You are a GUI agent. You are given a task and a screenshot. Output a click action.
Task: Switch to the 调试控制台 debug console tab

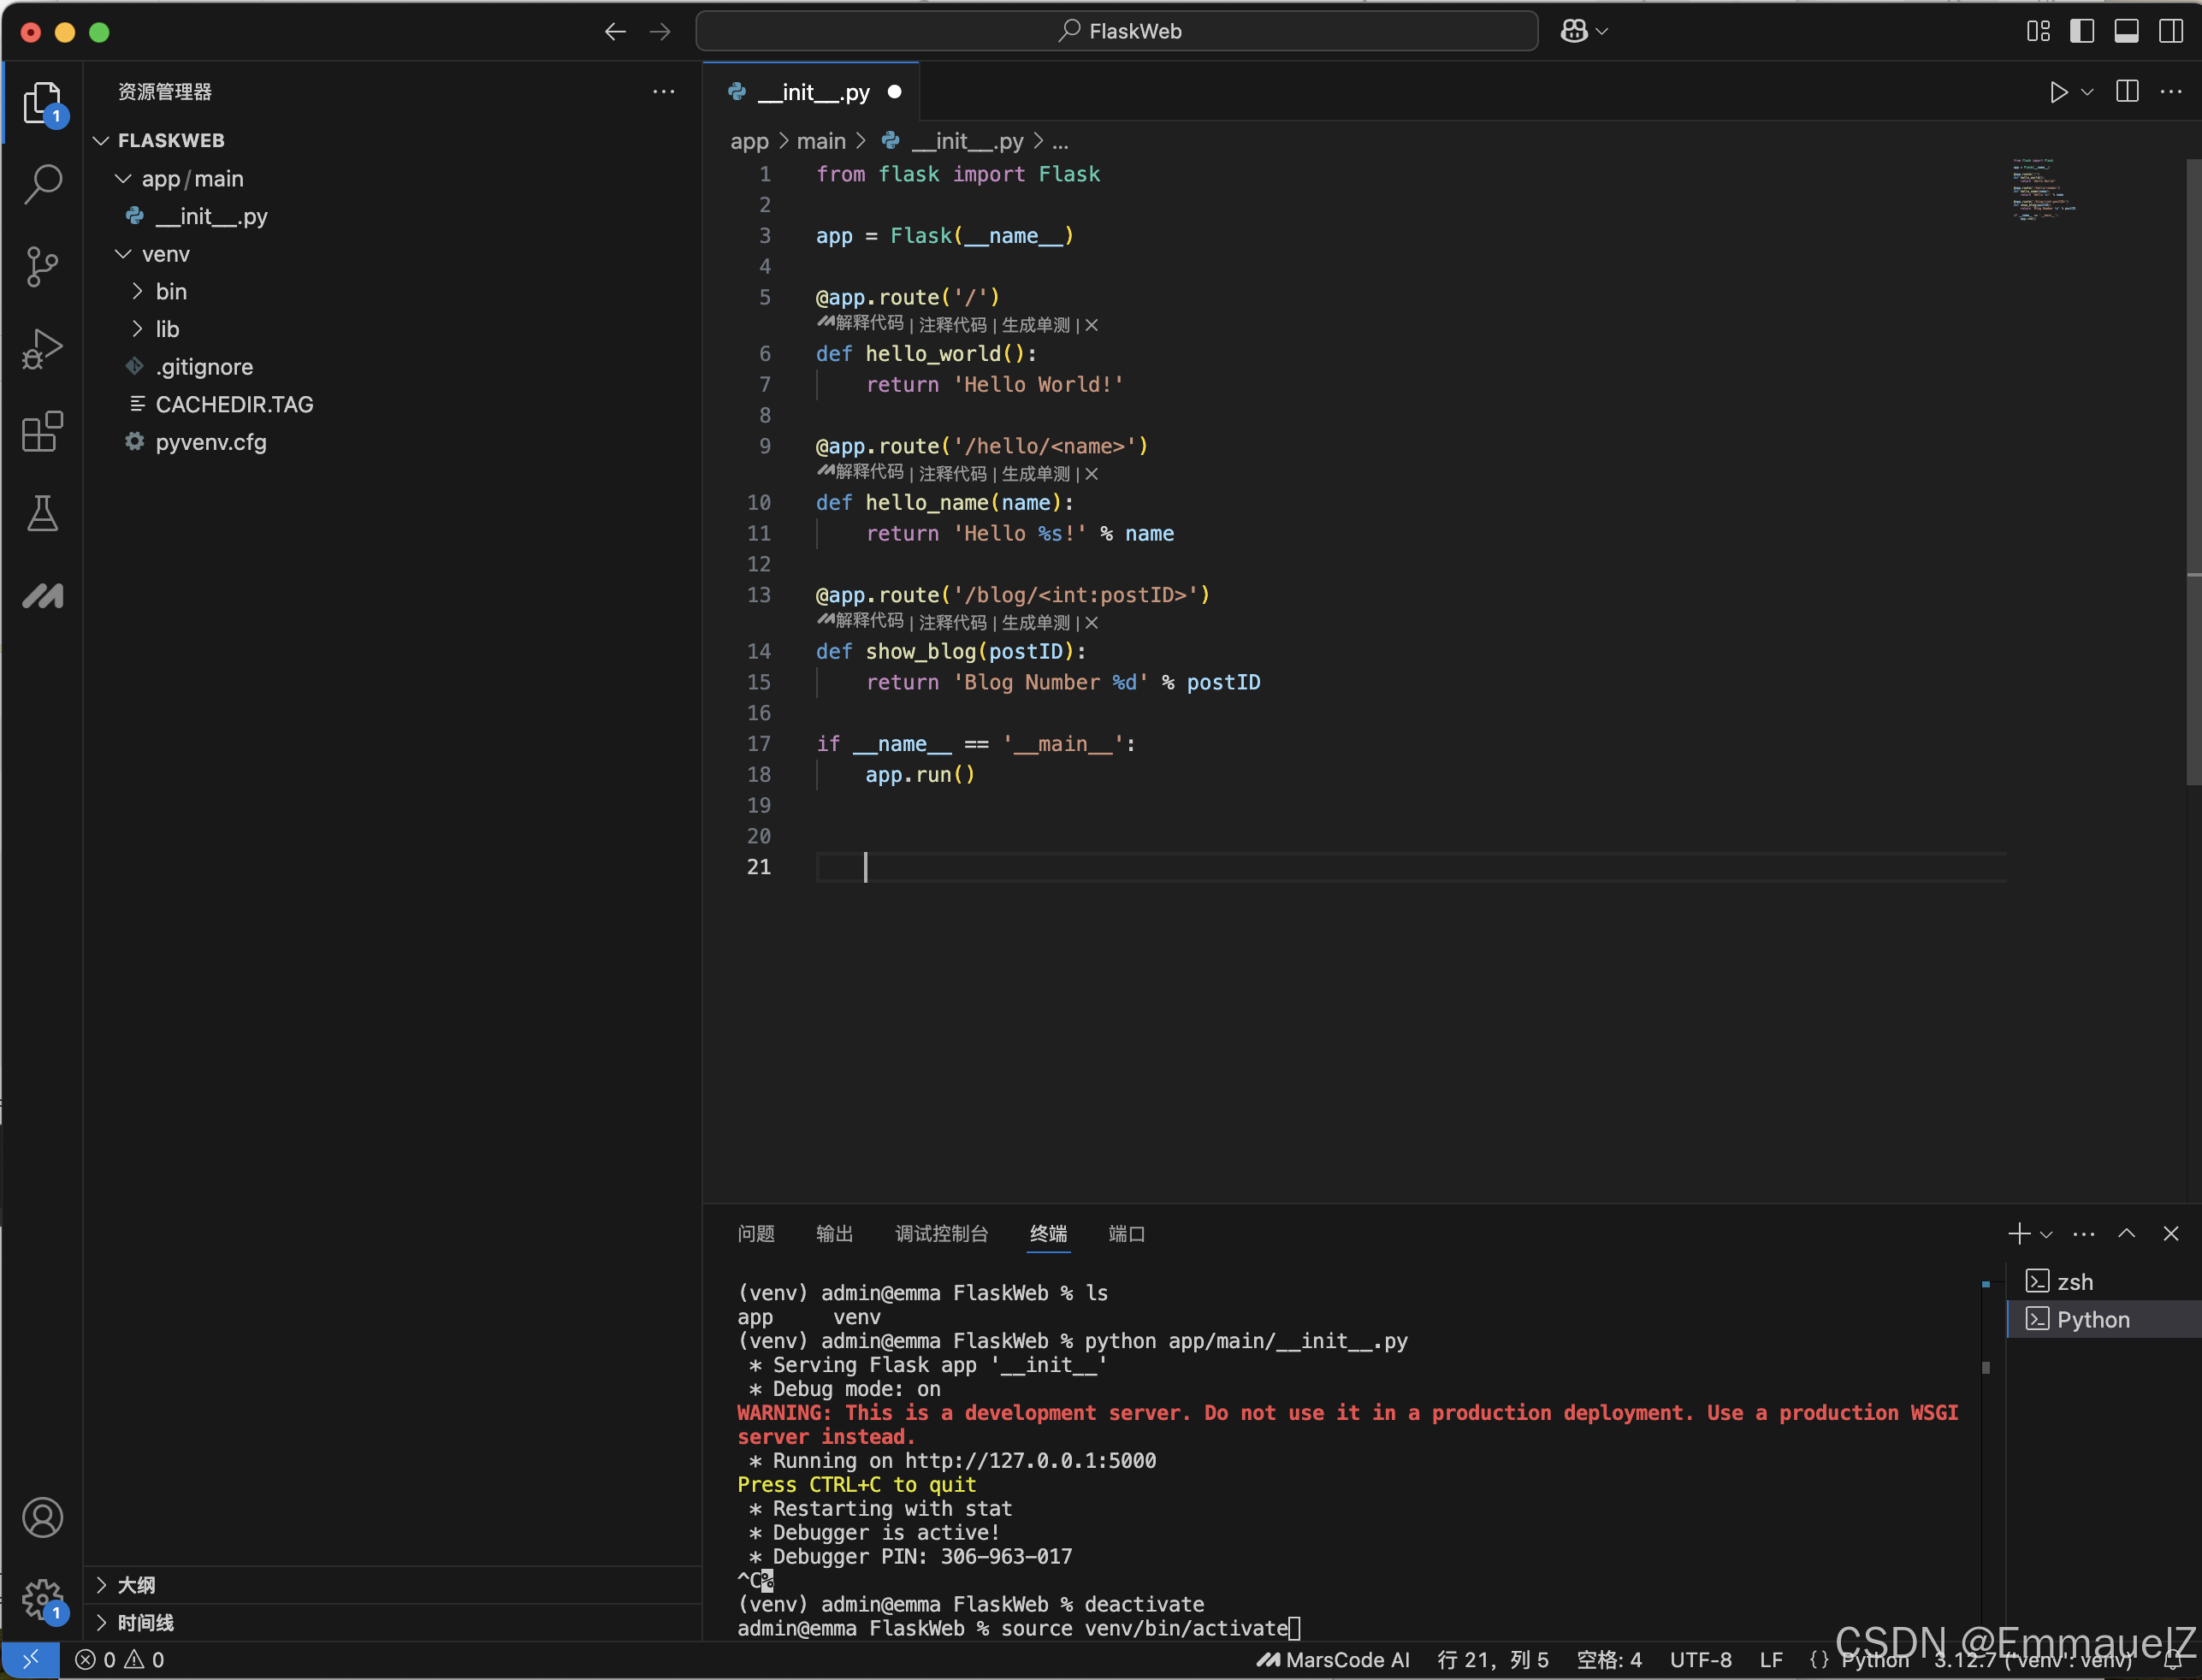(941, 1234)
